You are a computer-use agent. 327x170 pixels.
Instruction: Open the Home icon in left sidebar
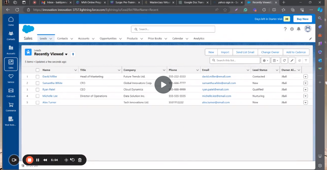[x=11, y=21]
